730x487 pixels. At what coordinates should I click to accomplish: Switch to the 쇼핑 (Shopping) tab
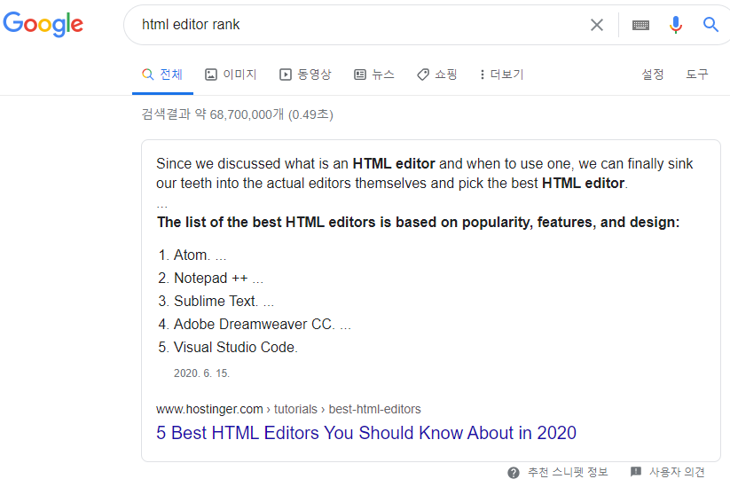click(x=437, y=75)
